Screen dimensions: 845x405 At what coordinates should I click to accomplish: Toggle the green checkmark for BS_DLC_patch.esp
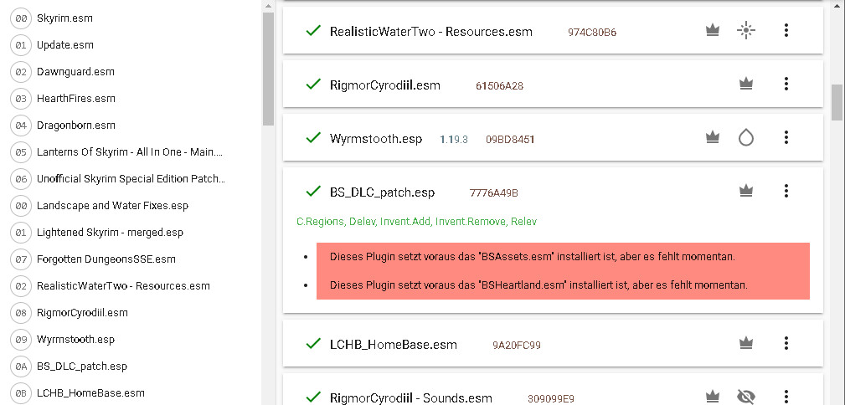point(314,192)
